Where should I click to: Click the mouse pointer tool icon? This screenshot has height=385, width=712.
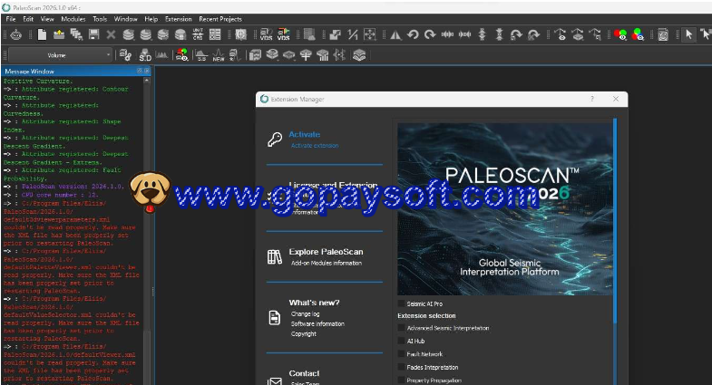click(688, 34)
